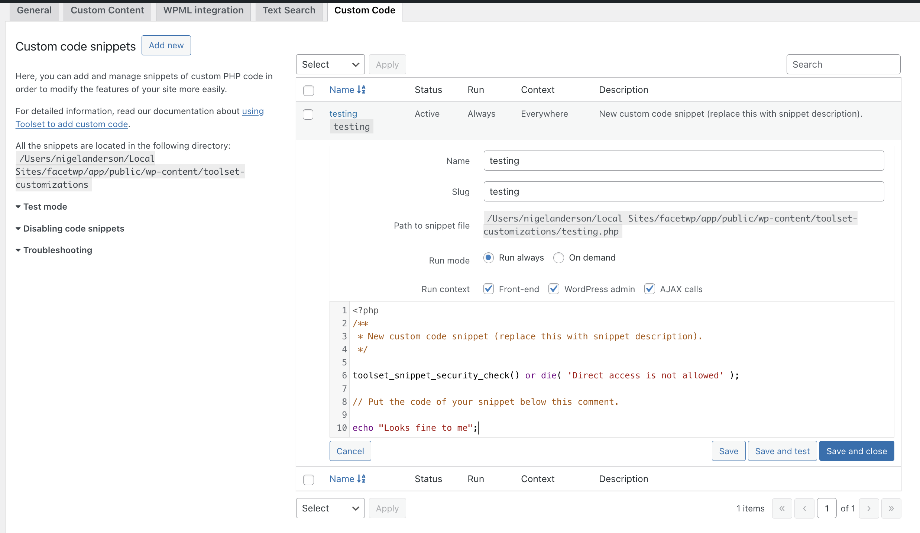The image size is (920, 533).
Task: Click the top Apply button
Action: [387, 64]
